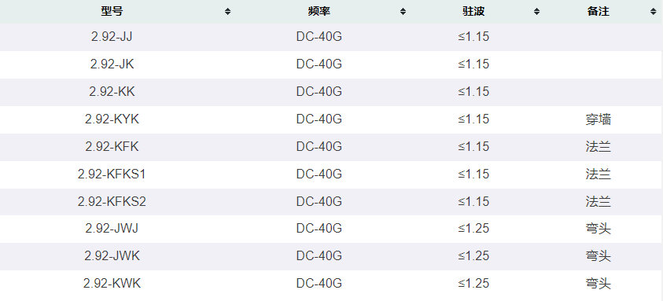Select model 2.92-JJ cell
663x301 pixels.
112,37
